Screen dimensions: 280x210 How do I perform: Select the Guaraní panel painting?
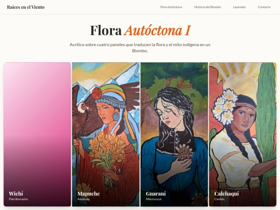tap(174, 134)
